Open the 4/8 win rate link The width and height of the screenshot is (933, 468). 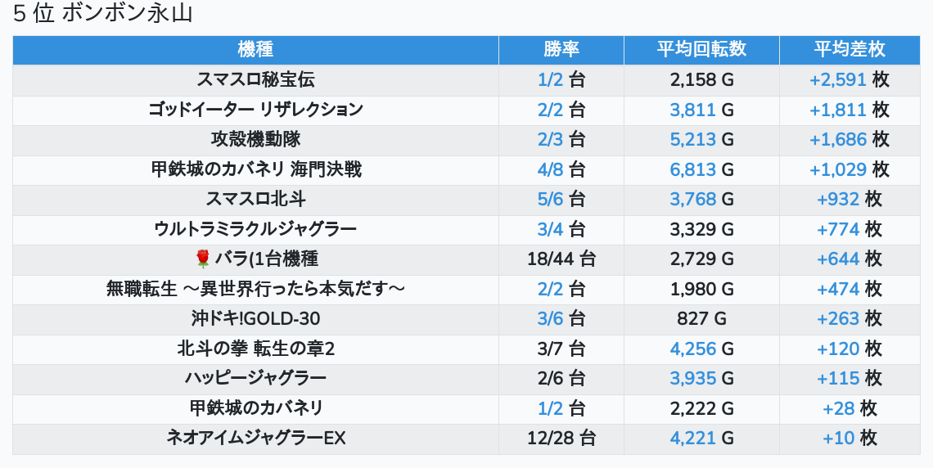coord(550,169)
